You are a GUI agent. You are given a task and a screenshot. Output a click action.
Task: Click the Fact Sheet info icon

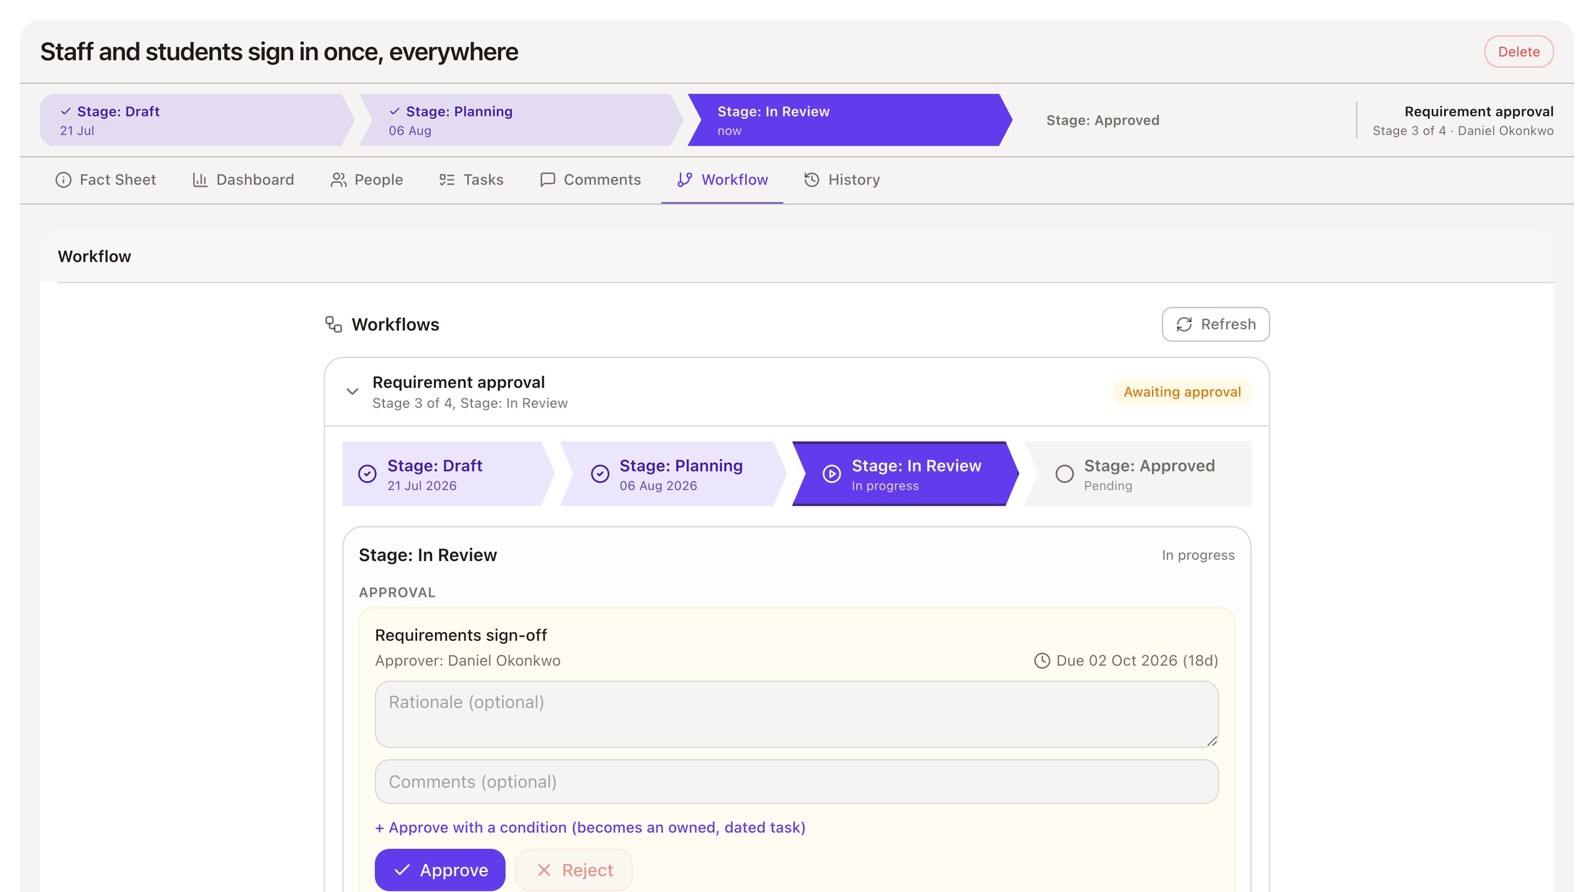pyautogui.click(x=64, y=180)
